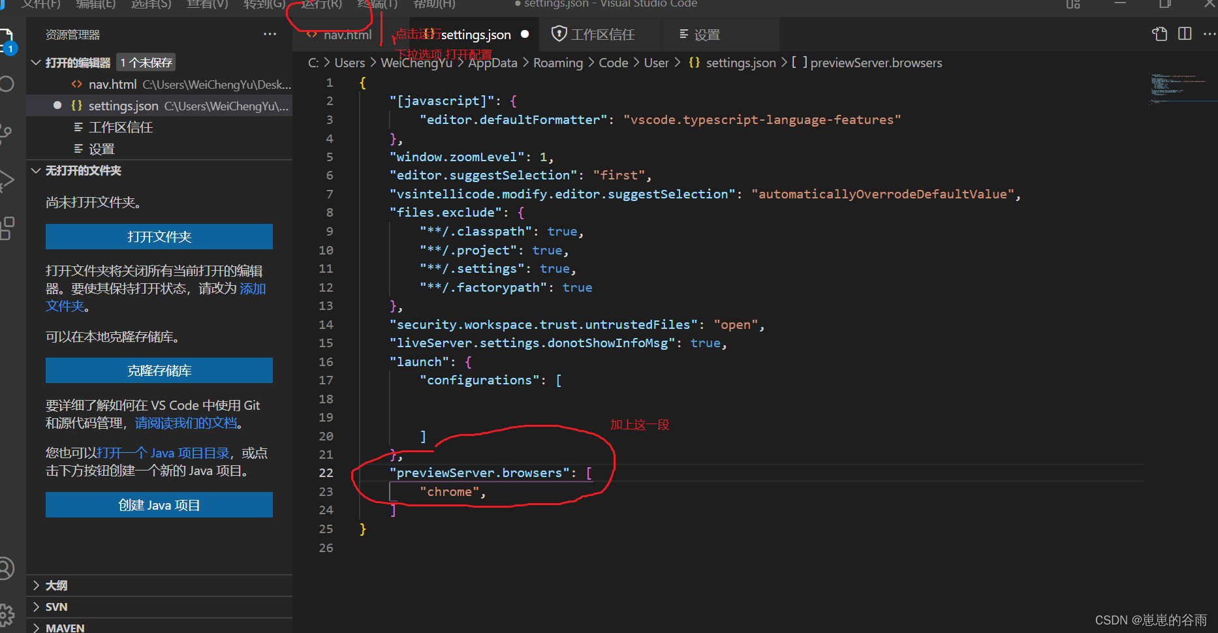Split the editor to the right
The height and width of the screenshot is (633, 1218).
(x=1185, y=34)
